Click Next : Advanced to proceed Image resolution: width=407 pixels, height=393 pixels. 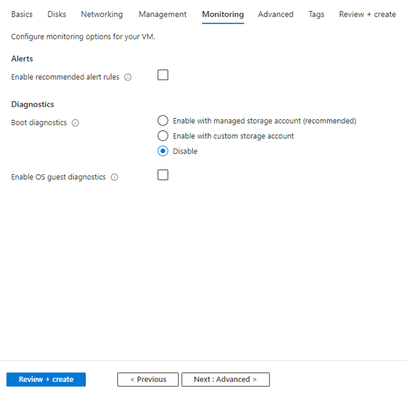pyautogui.click(x=225, y=379)
